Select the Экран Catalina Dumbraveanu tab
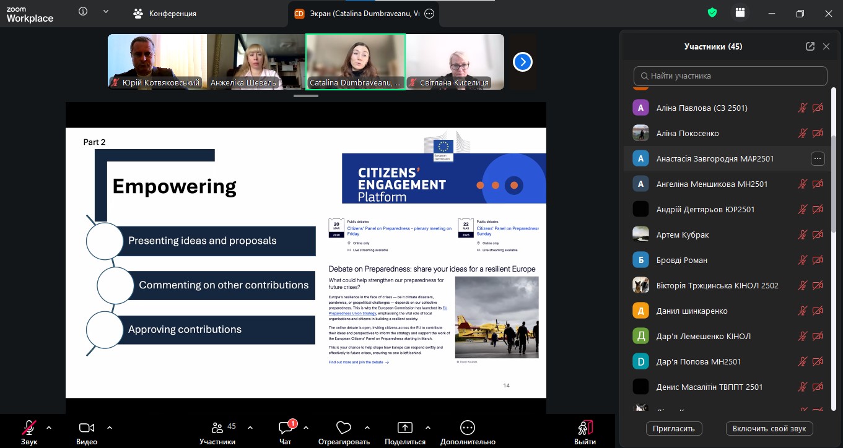The height and width of the screenshot is (448, 843). [x=357, y=14]
